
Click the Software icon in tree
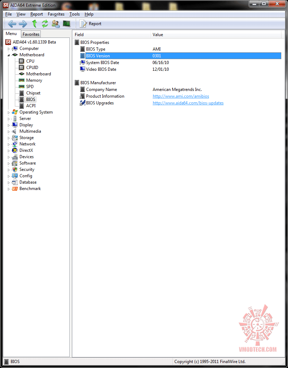[x=15, y=163]
